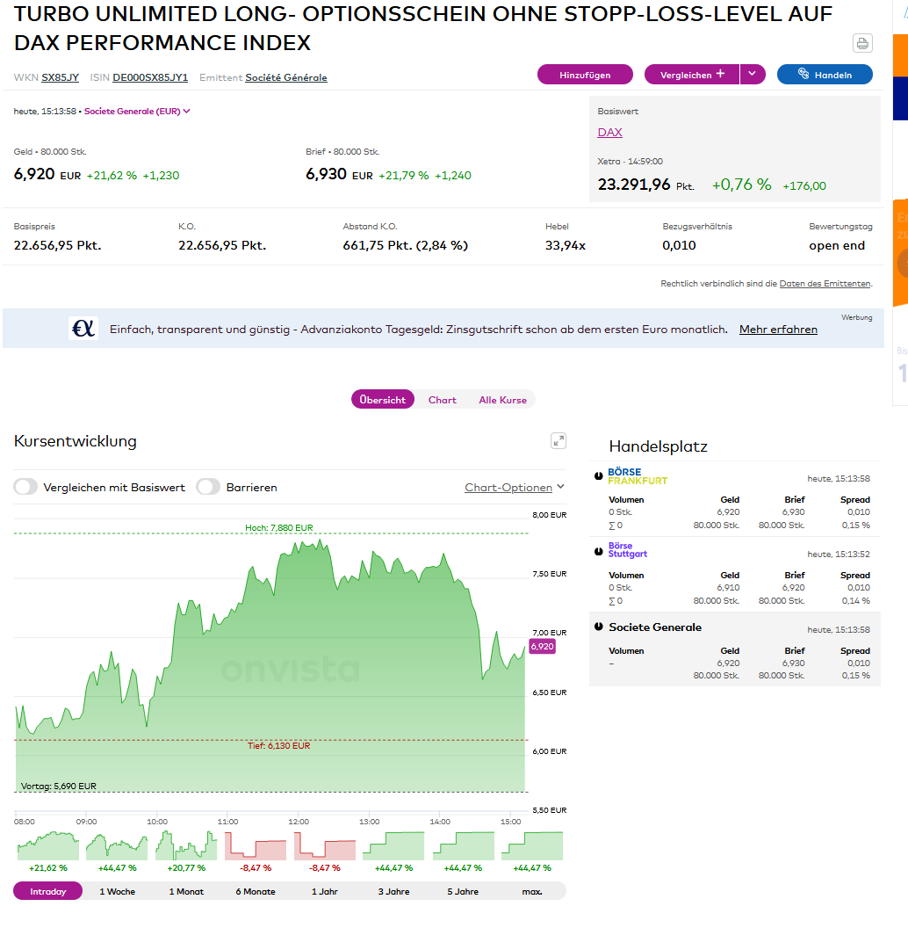Screen dimensions: 908x928
Task: Switch to the Alle Kurse tab
Action: pyautogui.click(x=503, y=400)
